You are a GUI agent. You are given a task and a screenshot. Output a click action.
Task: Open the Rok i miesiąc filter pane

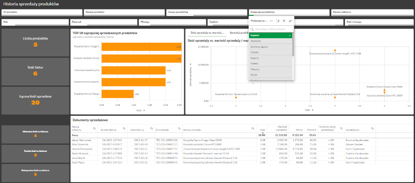pyautogui.click(x=378, y=22)
